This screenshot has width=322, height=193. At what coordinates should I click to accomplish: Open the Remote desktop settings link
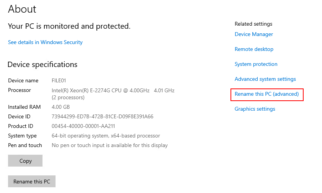[x=254, y=49]
